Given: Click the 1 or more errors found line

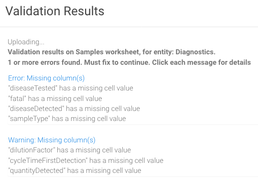Looking at the screenshot, I should click(129, 62).
